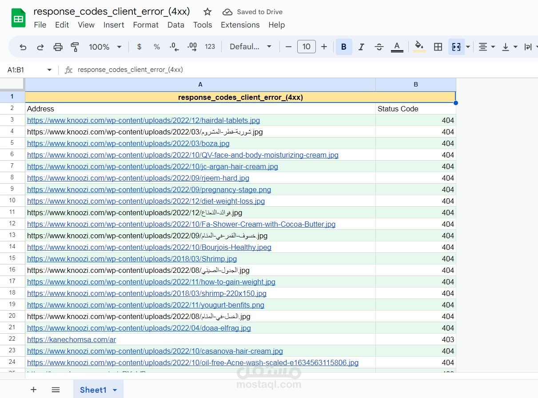Open more number formats 123
The width and height of the screenshot is (538, 398).
[210, 47]
